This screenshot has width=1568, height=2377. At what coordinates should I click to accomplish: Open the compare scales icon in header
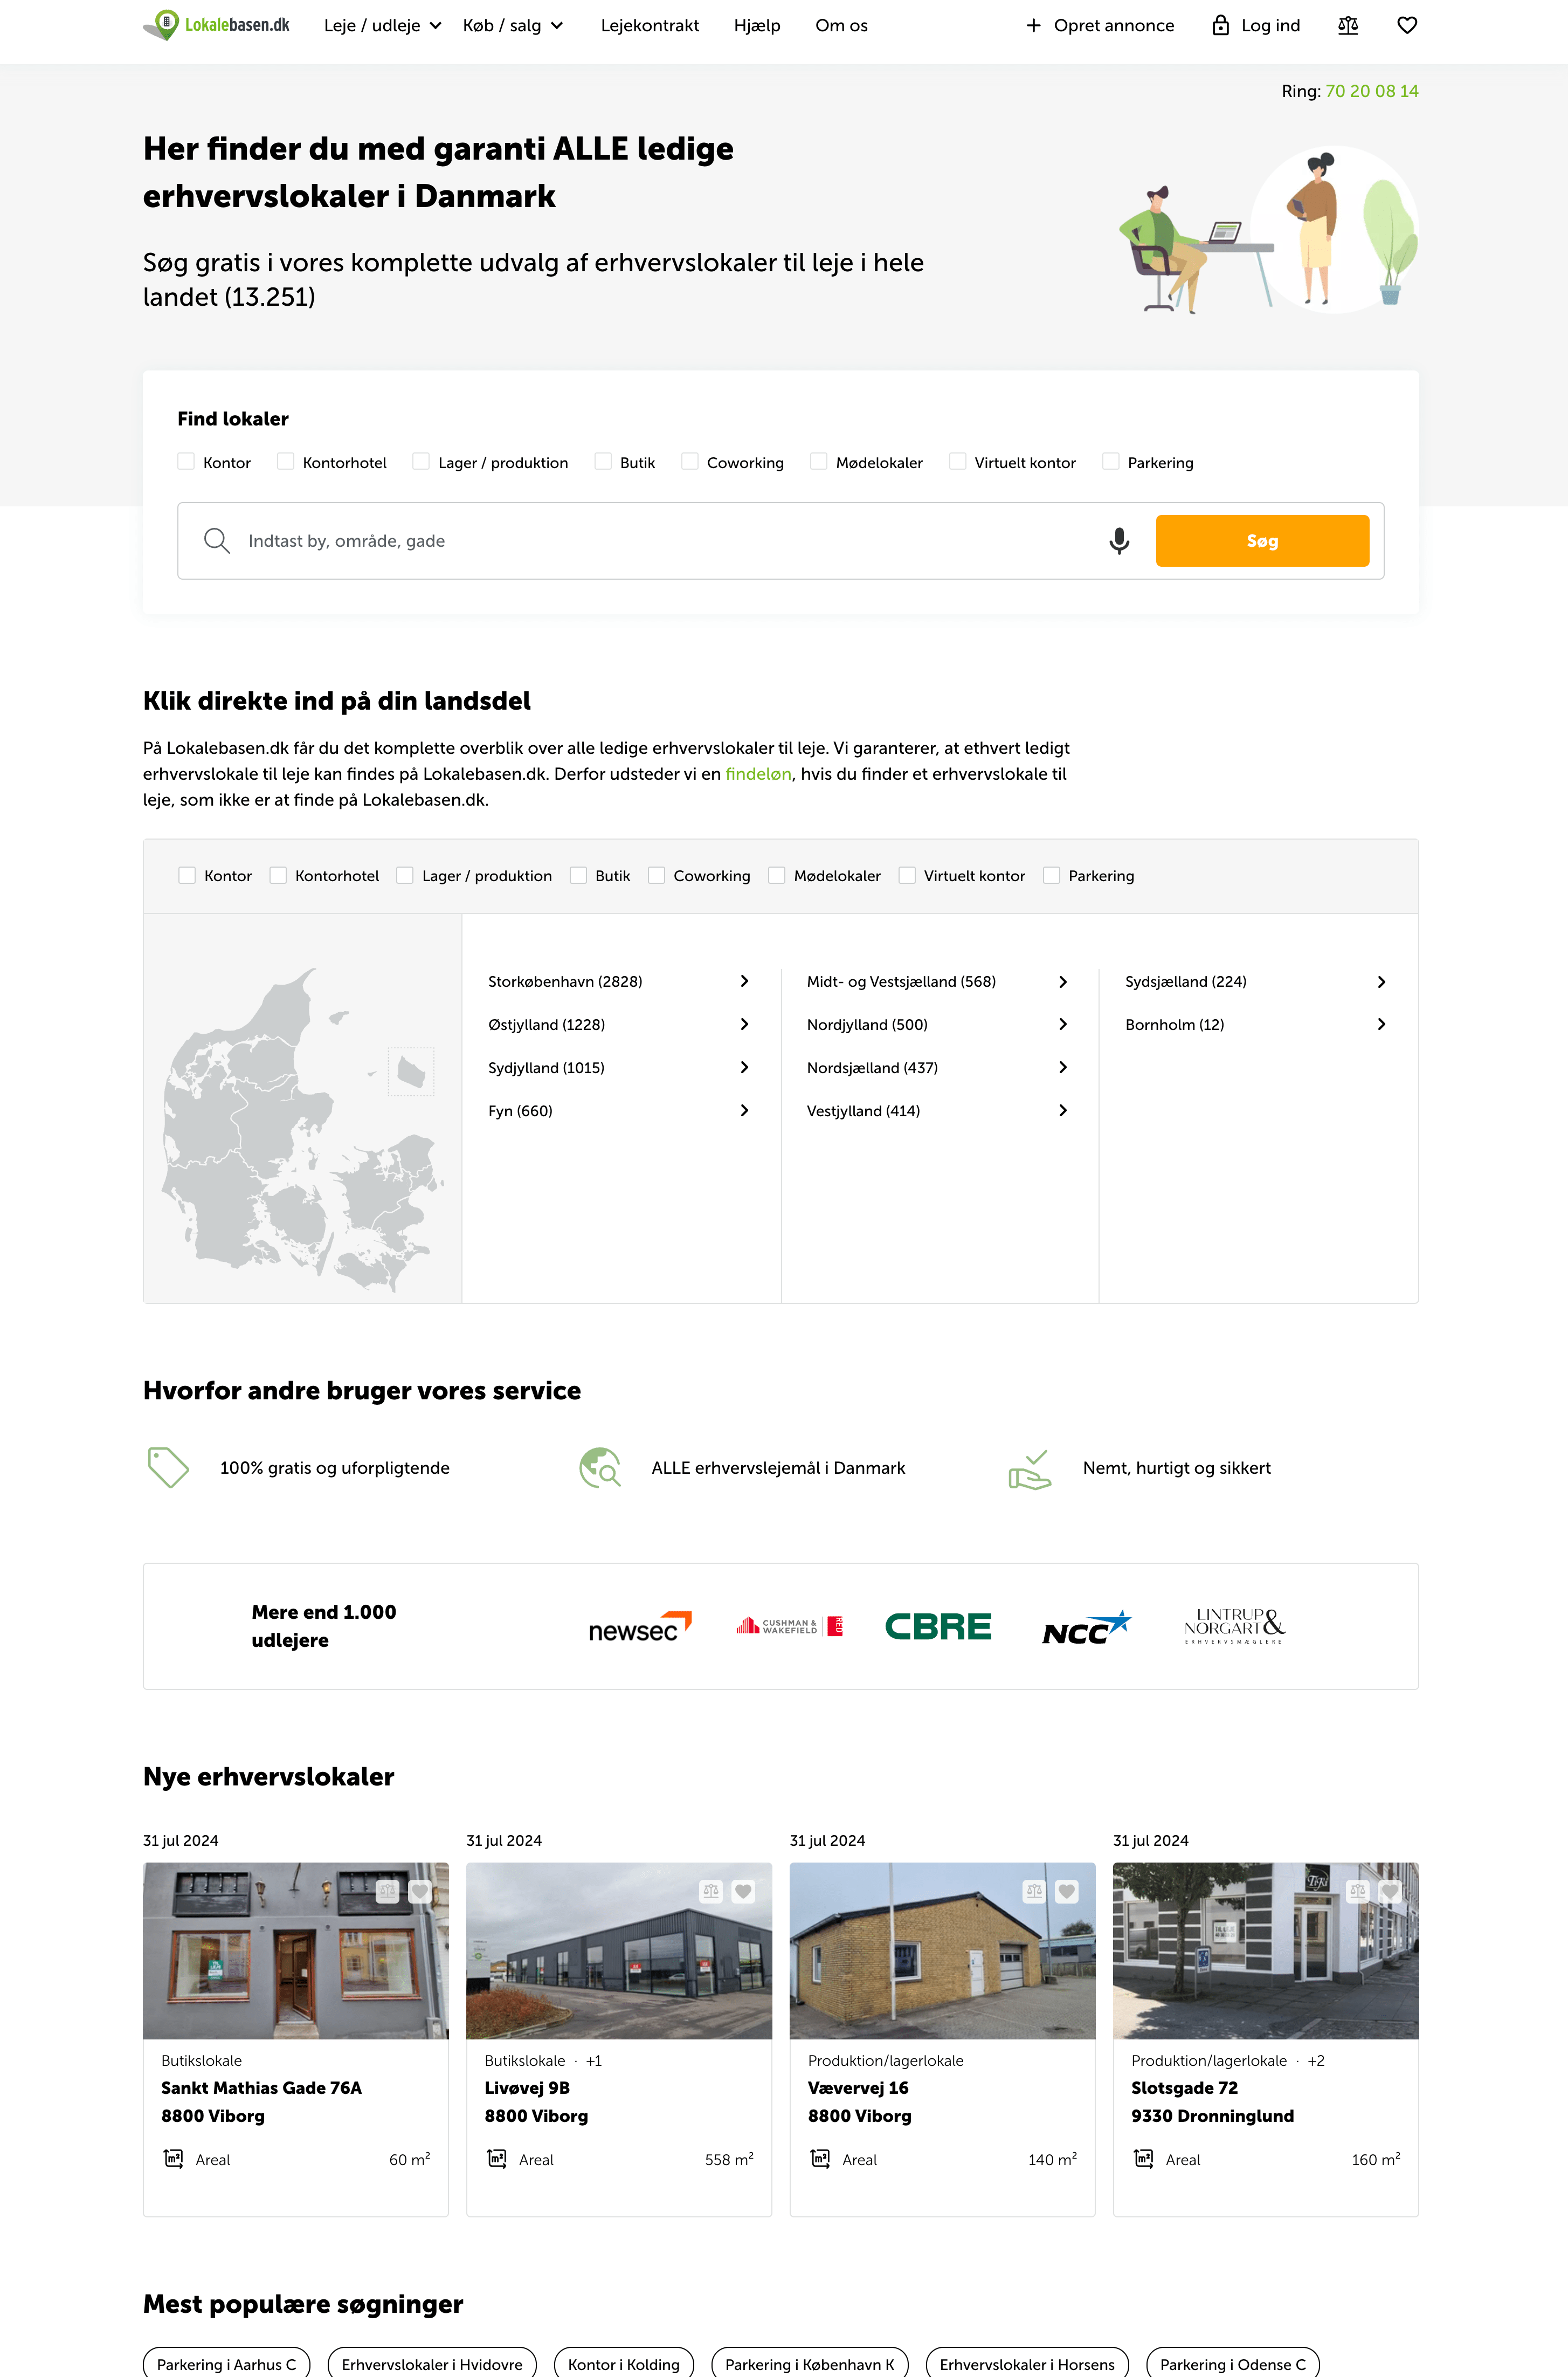pos(1348,26)
